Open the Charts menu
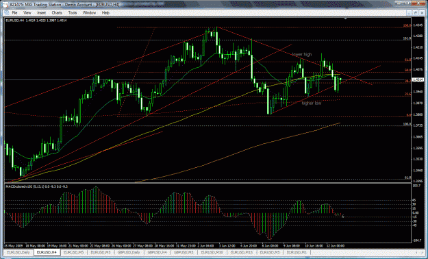The width and height of the screenshot is (428, 259). click(57, 13)
